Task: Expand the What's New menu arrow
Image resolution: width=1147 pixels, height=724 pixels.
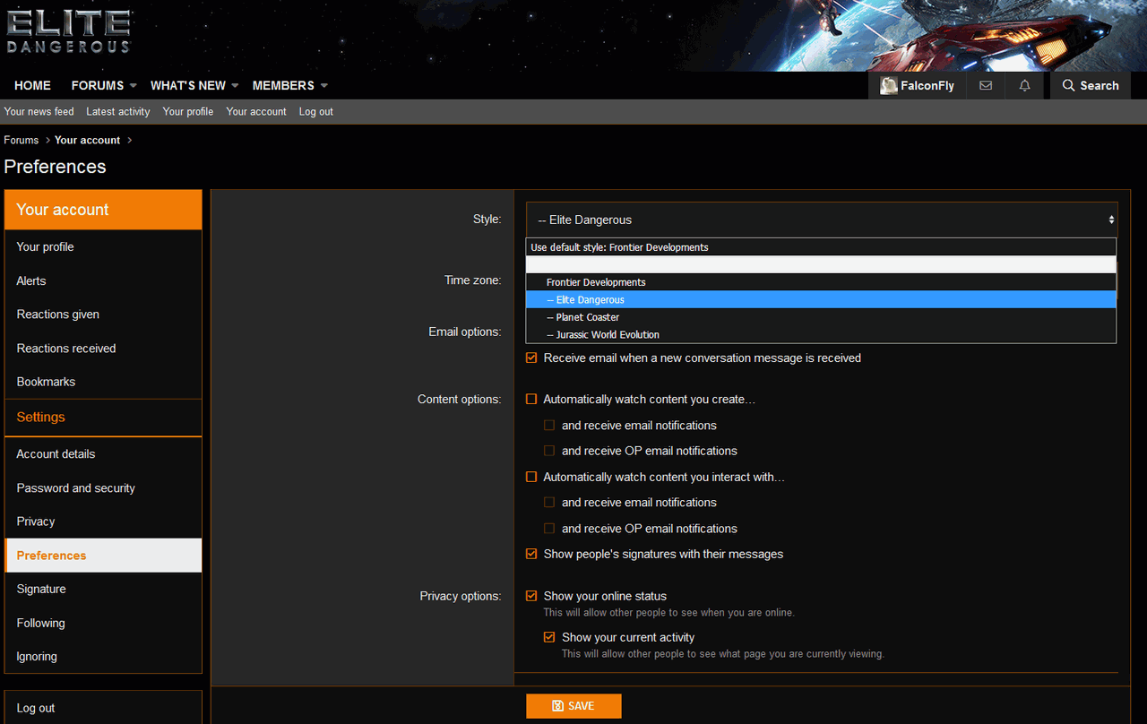Action: click(x=235, y=86)
